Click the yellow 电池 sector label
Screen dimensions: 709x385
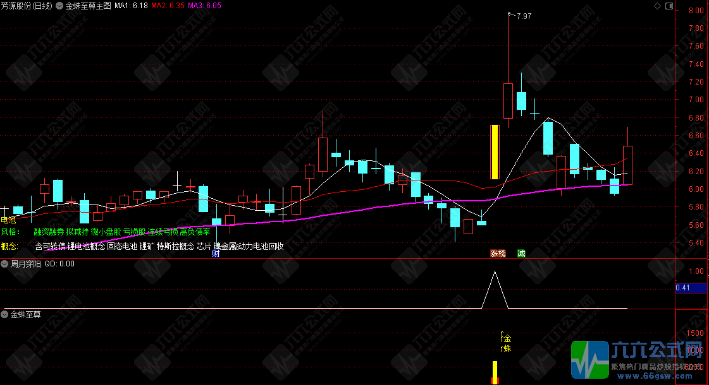point(8,220)
